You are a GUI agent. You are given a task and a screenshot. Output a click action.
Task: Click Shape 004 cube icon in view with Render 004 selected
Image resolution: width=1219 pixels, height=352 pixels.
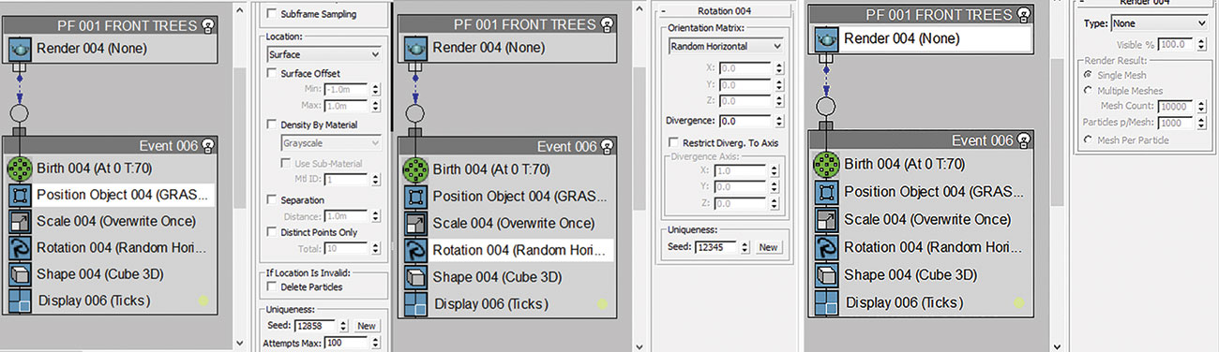click(826, 275)
